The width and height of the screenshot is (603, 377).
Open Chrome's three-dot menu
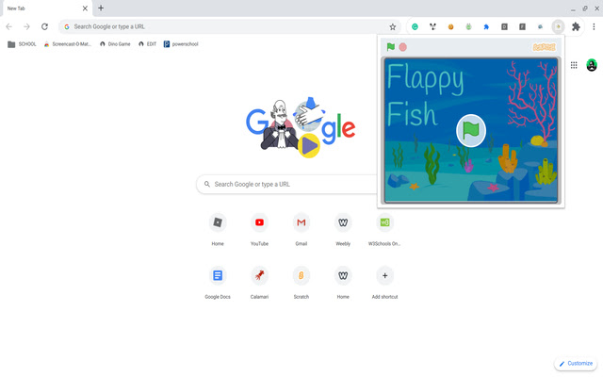(x=594, y=27)
